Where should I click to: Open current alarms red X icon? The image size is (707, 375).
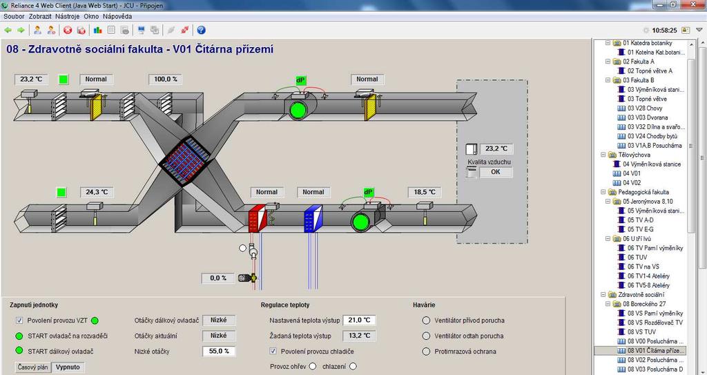[x=68, y=30]
